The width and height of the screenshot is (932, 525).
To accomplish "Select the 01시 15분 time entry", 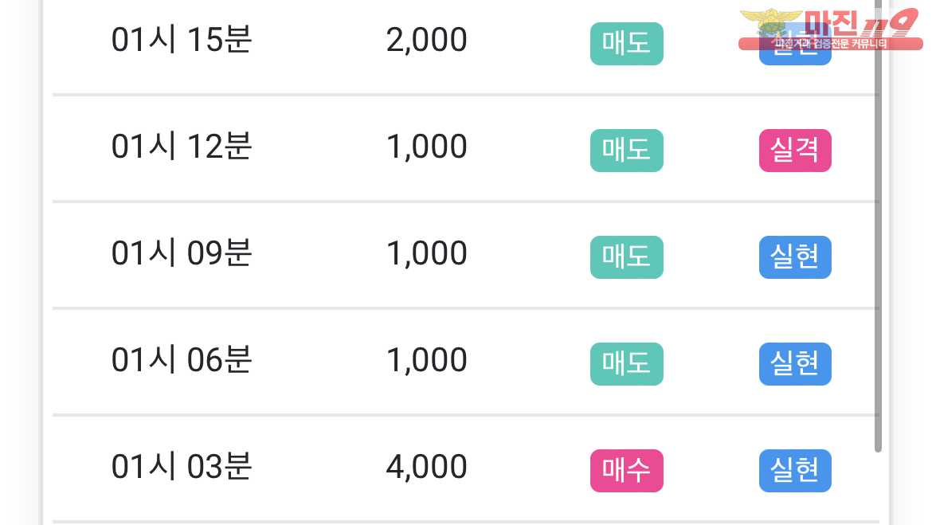I will coord(182,40).
